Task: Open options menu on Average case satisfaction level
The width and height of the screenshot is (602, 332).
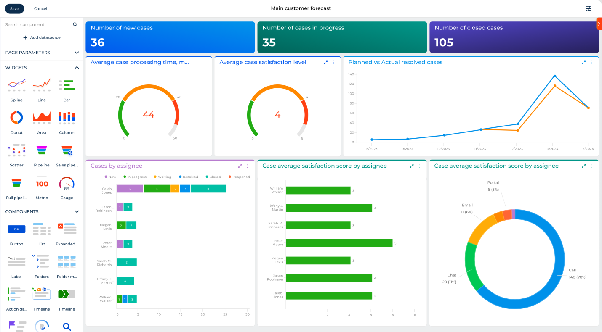Action: pyautogui.click(x=333, y=62)
